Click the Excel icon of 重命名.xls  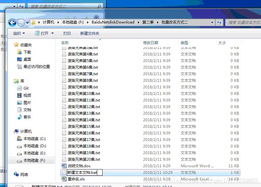click(x=64, y=179)
